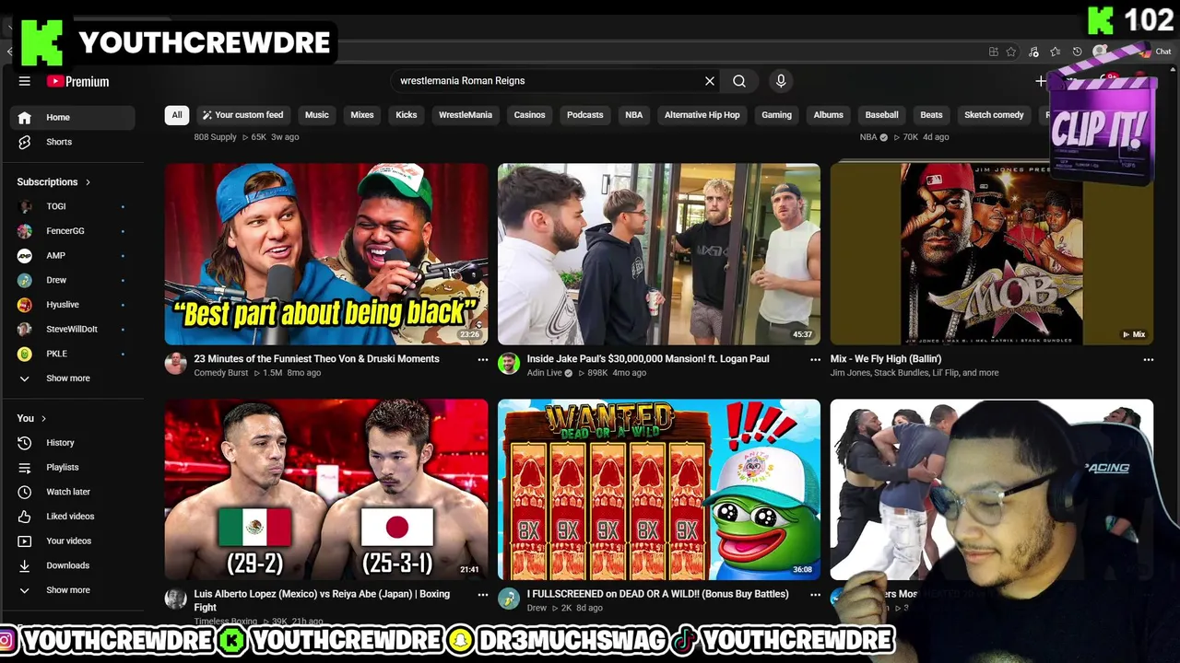
Task: Show more items under Downloads
Action: (73, 590)
